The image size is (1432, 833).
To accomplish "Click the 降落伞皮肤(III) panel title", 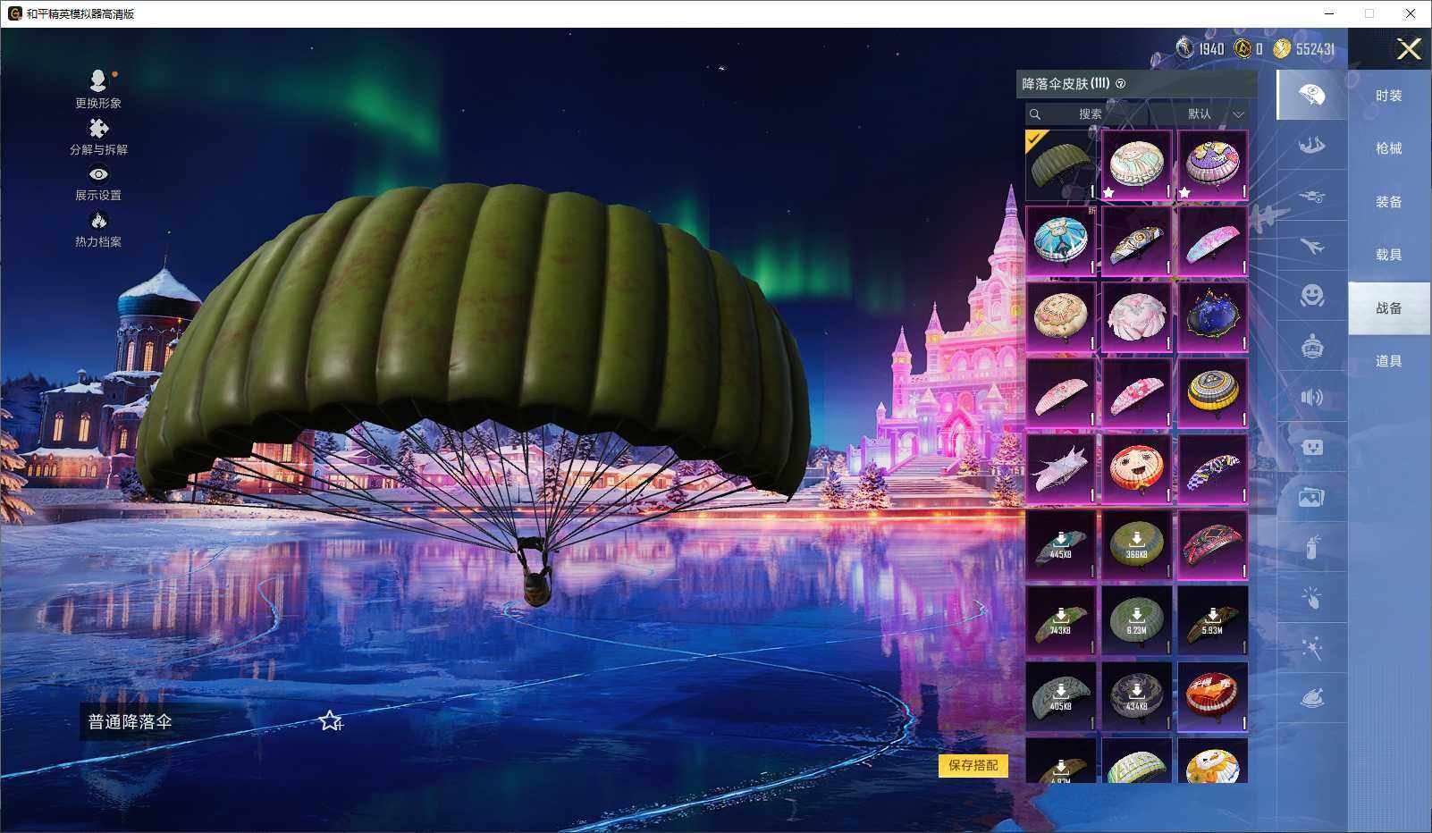I will coord(1066,84).
